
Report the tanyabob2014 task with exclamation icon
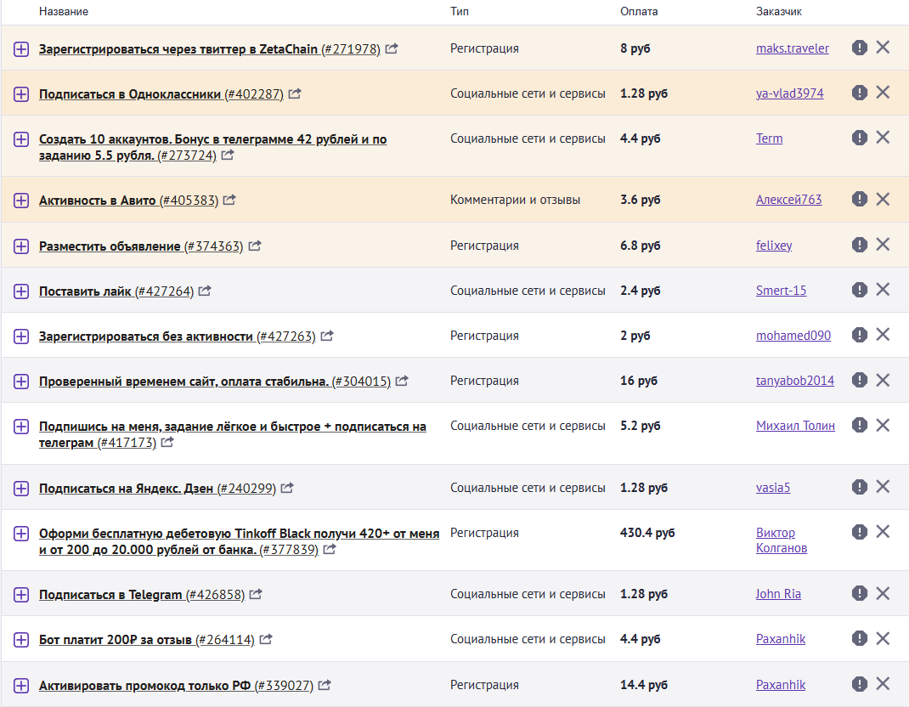(x=859, y=380)
